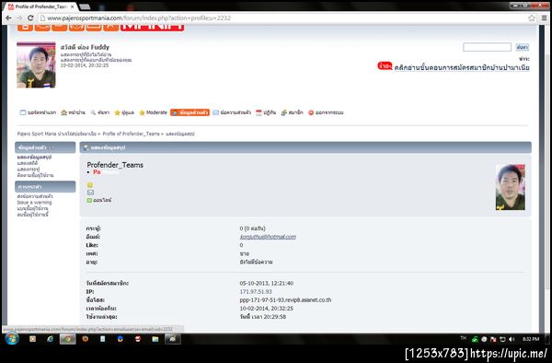Click the IP address 171.97.51.93
This screenshot has width=552, height=363.
click(256, 292)
